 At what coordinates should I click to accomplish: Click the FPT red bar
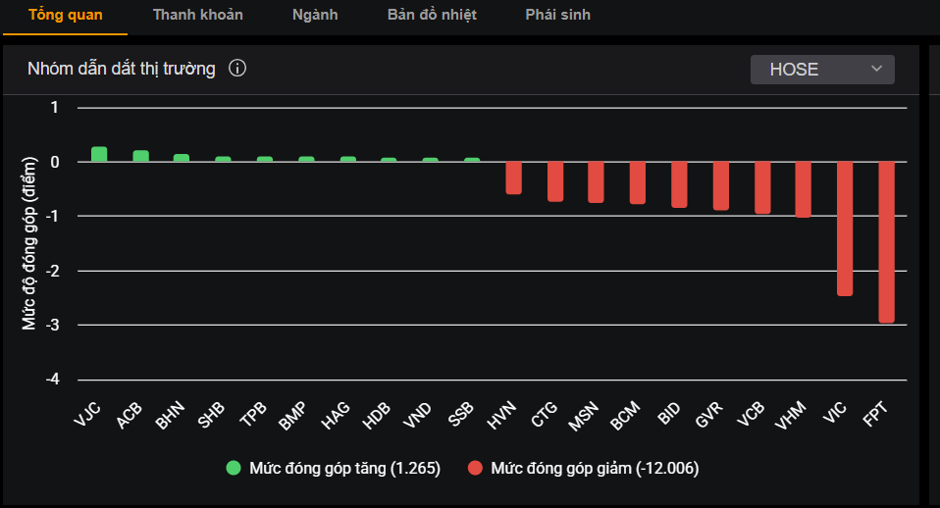886,241
